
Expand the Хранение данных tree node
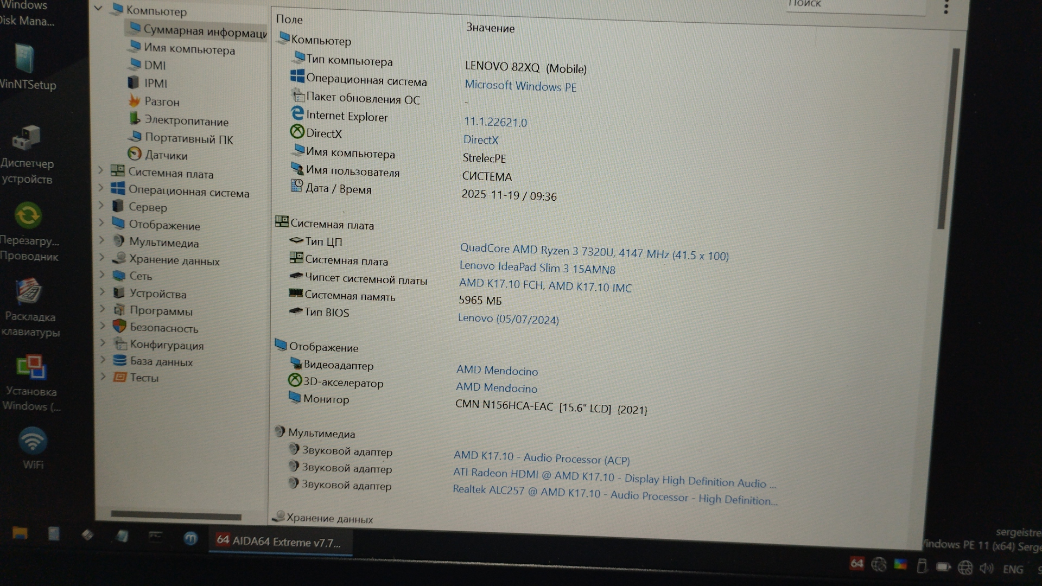(102, 258)
